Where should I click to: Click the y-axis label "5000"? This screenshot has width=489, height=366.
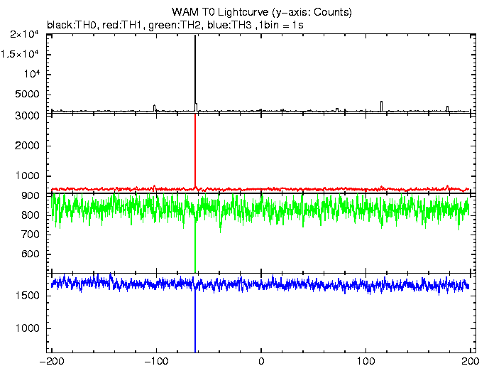coord(27,94)
